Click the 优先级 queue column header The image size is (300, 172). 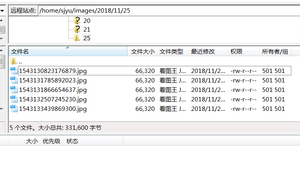pyautogui.click(x=51, y=141)
